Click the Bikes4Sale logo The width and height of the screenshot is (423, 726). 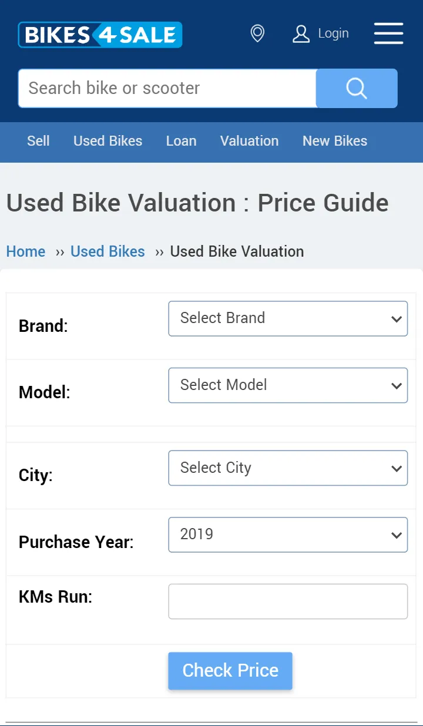[100, 35]
